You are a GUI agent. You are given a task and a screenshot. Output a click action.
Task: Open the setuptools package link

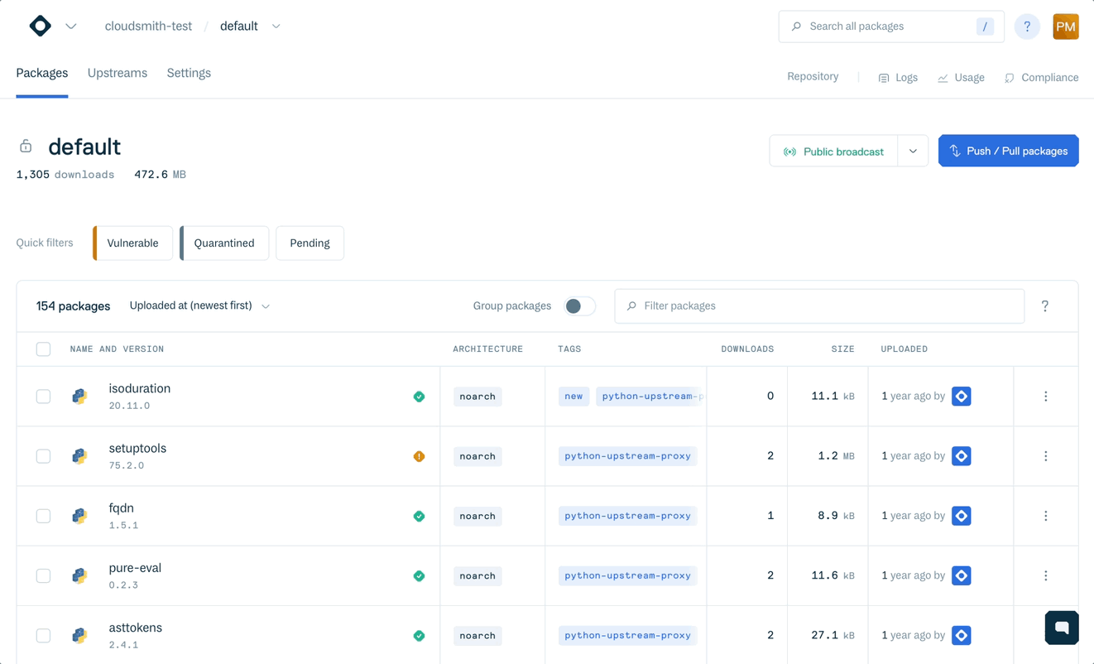pyautogui.click(x=137, y=448)
